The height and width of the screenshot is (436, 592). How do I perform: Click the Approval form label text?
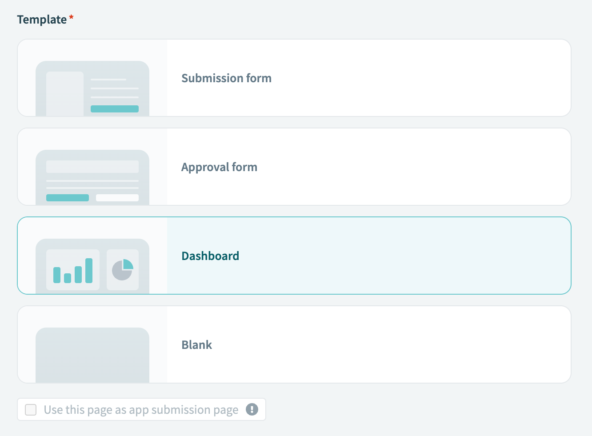click(219, 167)
